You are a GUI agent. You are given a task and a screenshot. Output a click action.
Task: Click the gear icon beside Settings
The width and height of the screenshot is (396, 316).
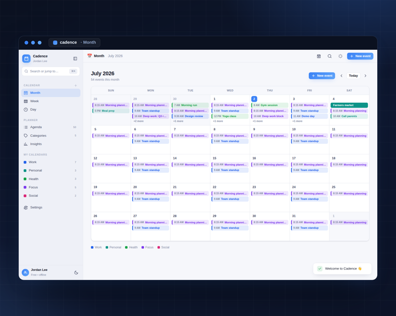tap(26, 208)
